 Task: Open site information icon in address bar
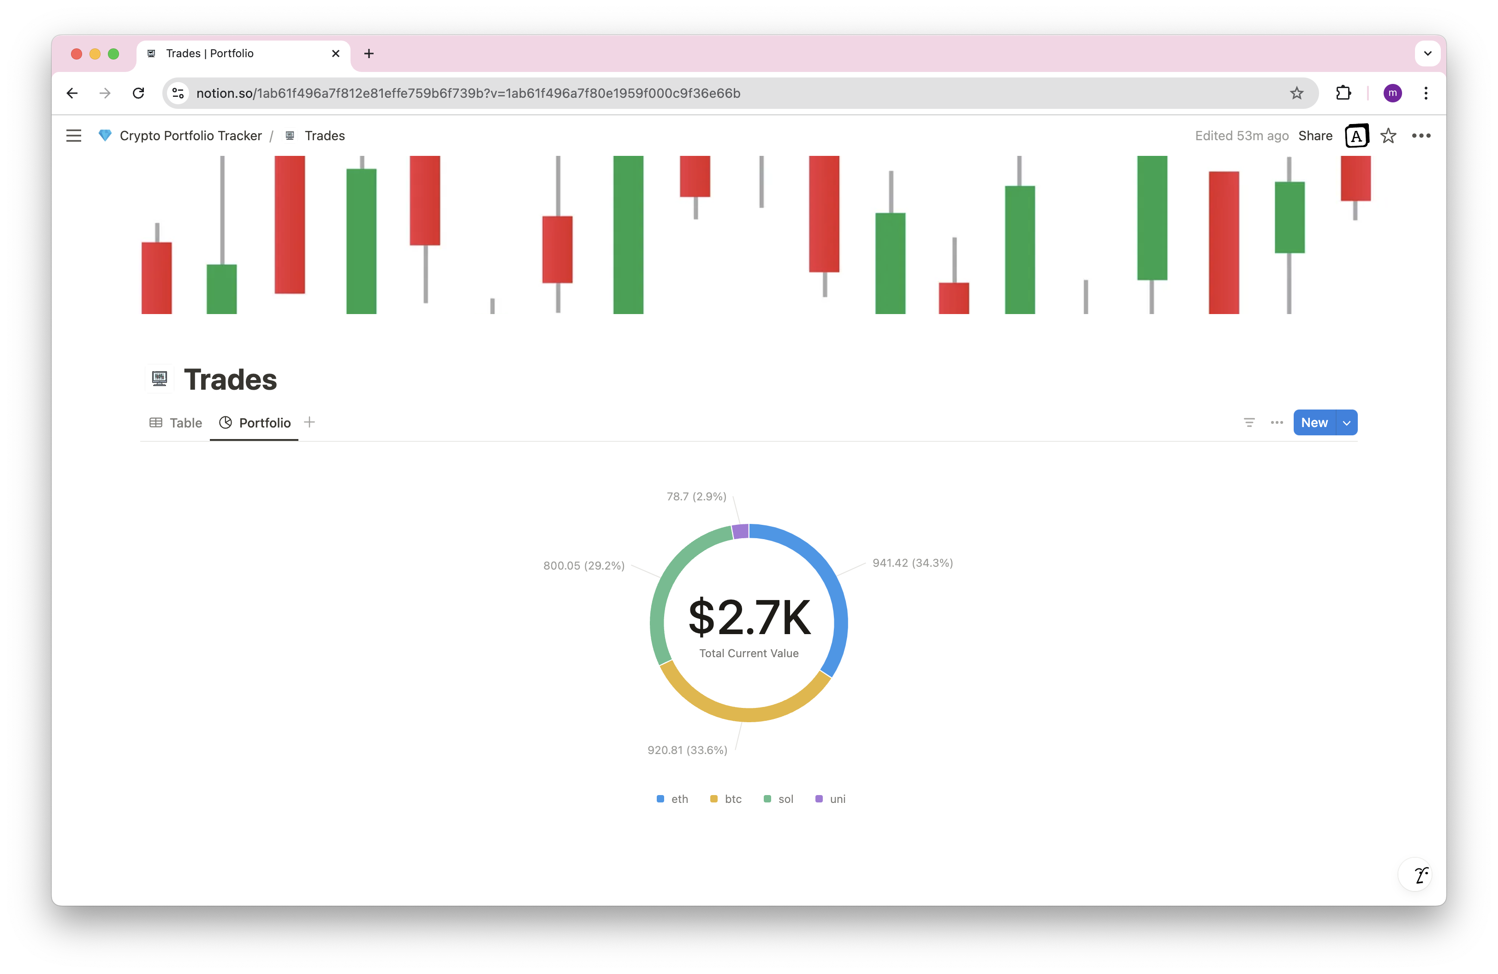click(x=178, y=93)
